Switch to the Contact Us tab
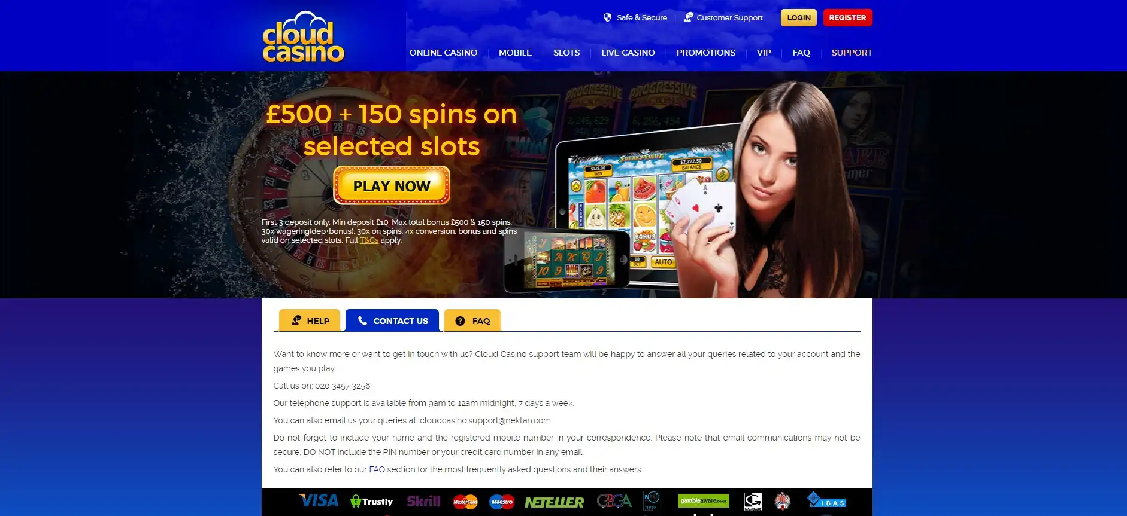This screenshot has width=1127, height=516. 392,320
